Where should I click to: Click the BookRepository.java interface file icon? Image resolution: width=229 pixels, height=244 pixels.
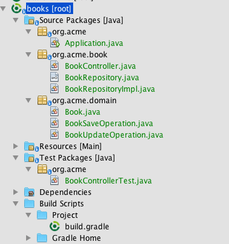(x=54, y=78)
